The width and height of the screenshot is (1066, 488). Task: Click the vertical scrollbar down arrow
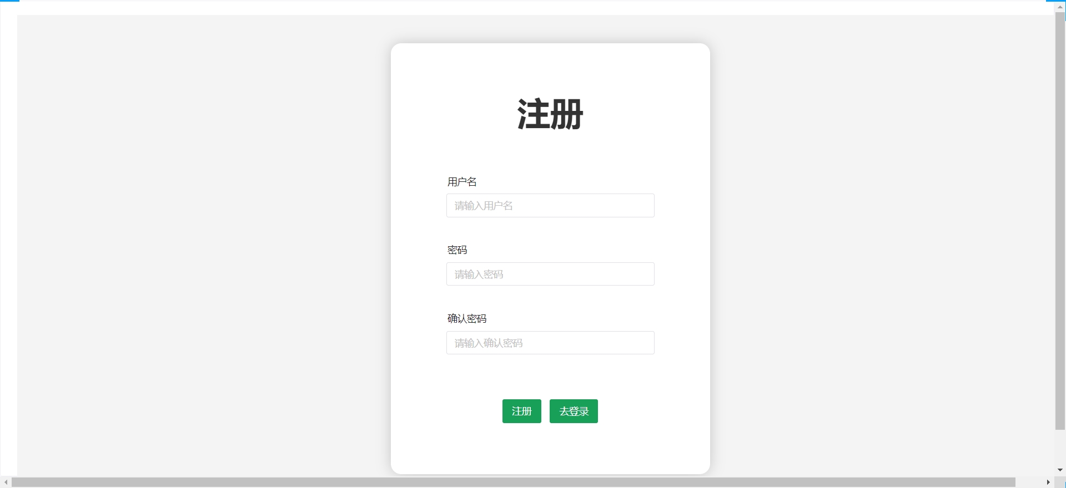1060,470
